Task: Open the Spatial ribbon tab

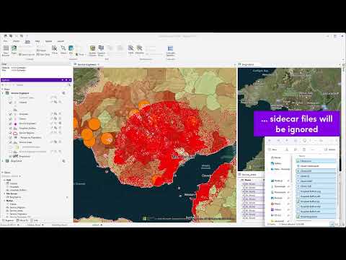Action: point(48,41)
